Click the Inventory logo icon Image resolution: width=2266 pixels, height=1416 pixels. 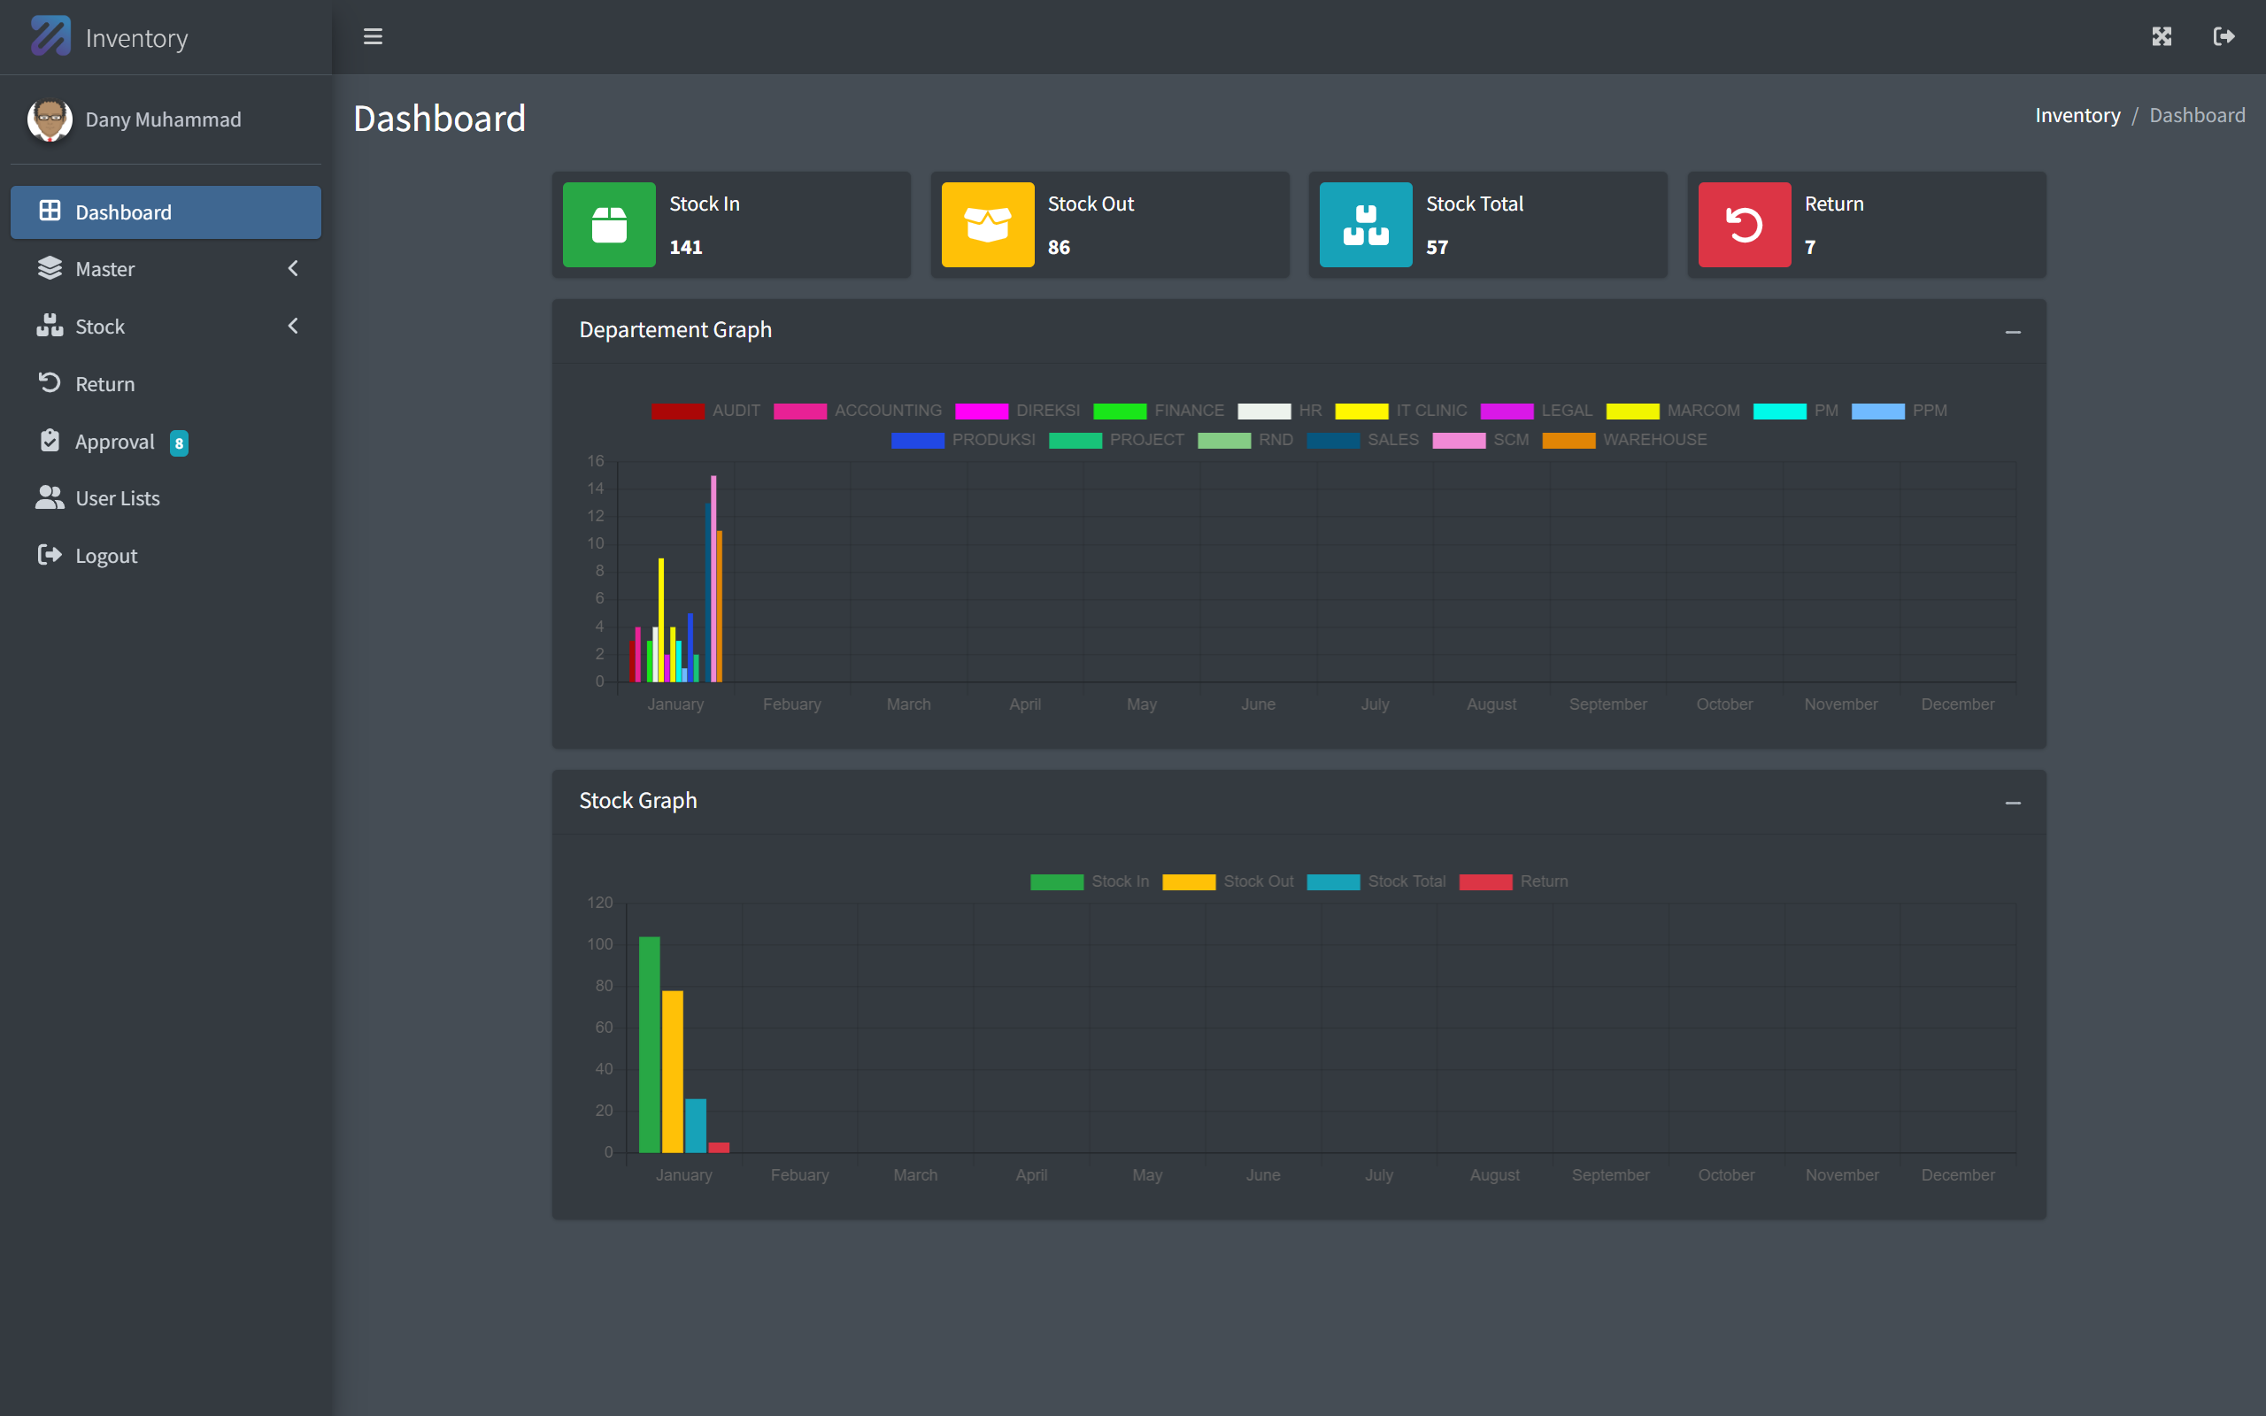point(50,36)
